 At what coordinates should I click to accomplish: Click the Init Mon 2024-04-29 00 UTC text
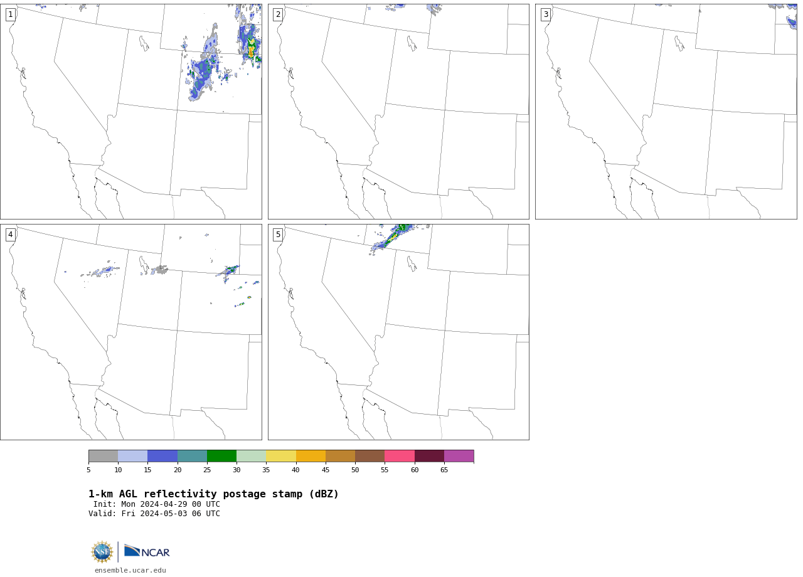pyautogui.click(x=157, y=504)
